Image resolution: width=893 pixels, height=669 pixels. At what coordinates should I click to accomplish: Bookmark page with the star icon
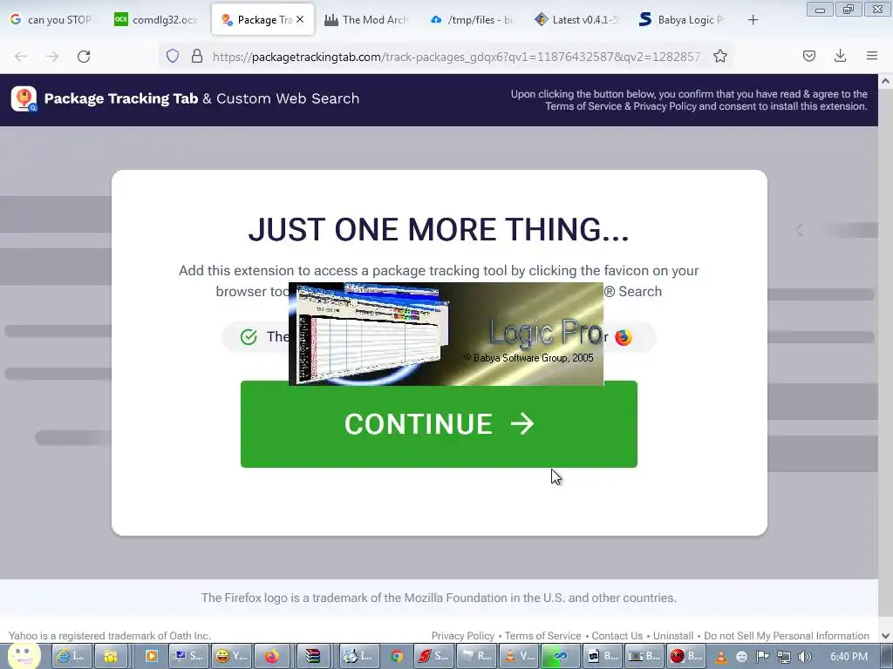(719, 56)
